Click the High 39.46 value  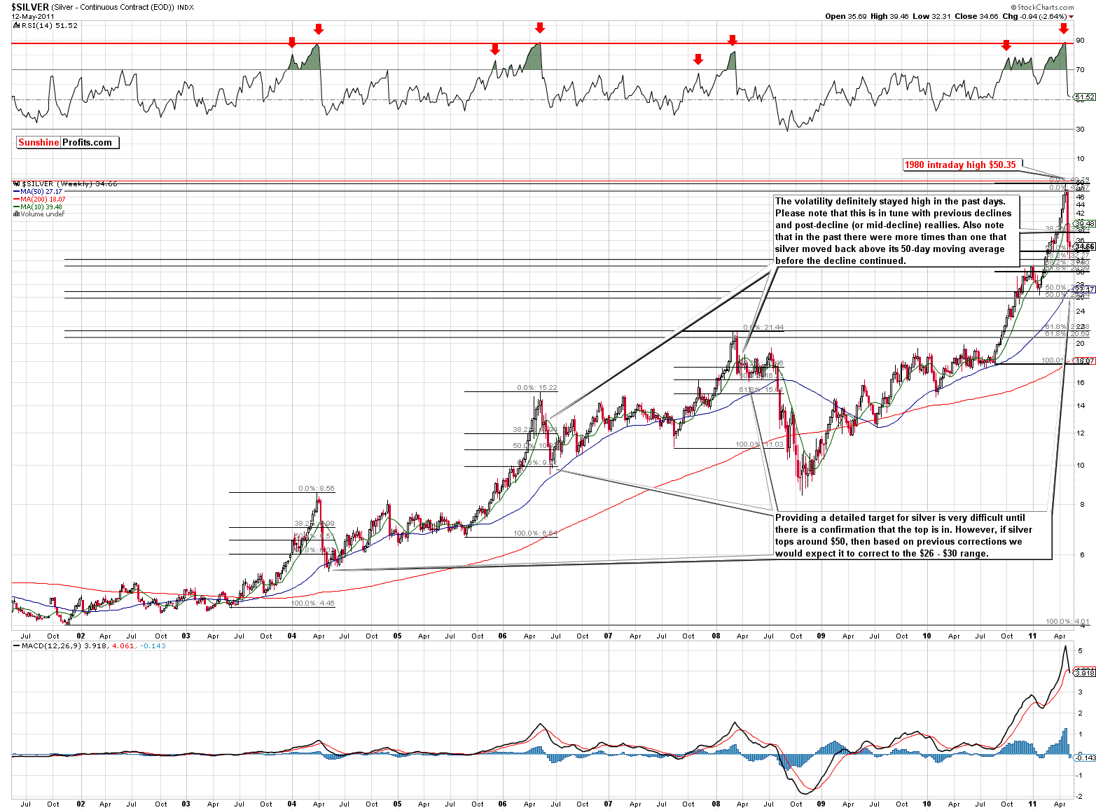[x=889, y=16]
